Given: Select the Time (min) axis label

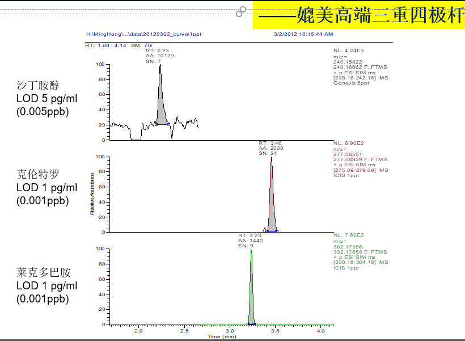Looking at the screenshot, I should [223, 336].
